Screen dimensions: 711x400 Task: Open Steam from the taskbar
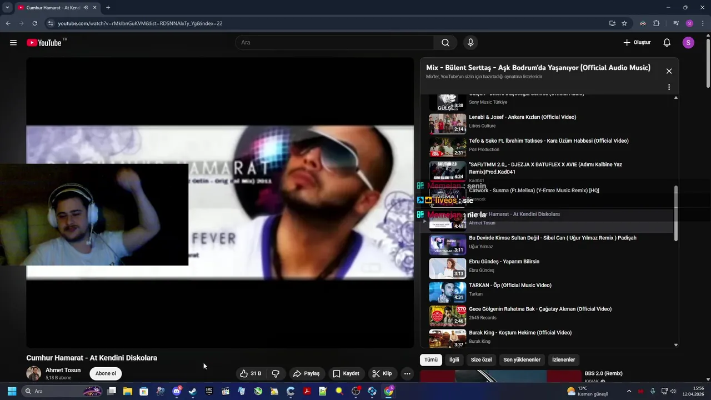(x=192, y=391)
